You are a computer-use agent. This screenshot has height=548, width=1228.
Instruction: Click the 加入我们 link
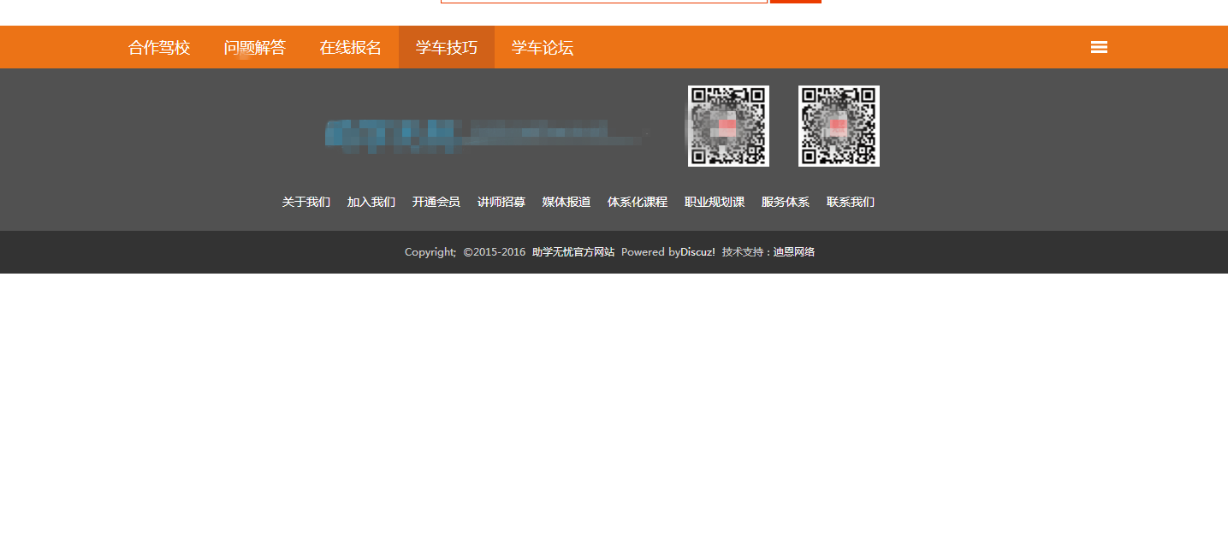pyautogui.click(x=371, y=202)
